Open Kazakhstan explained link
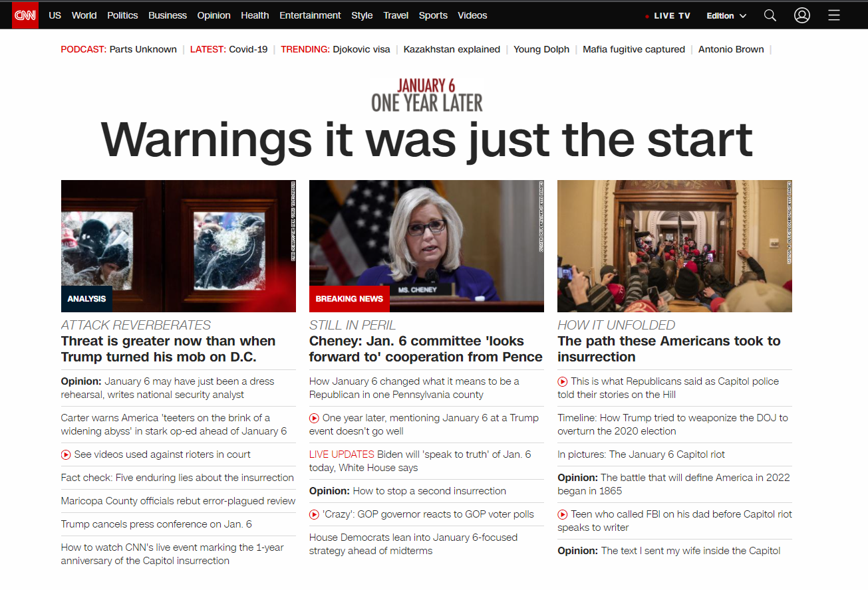868x590 pixels. (x=452, y=49)
